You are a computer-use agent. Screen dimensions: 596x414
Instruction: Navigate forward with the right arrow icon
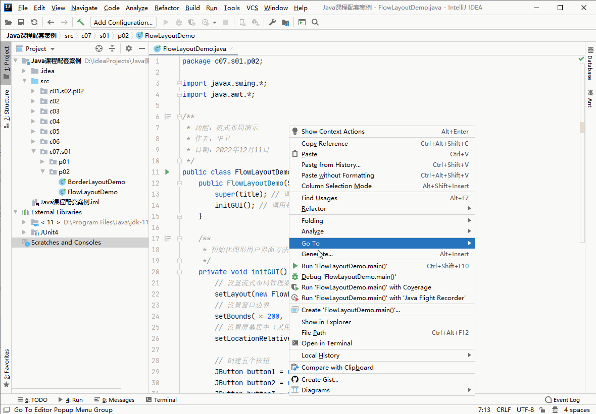64,22
